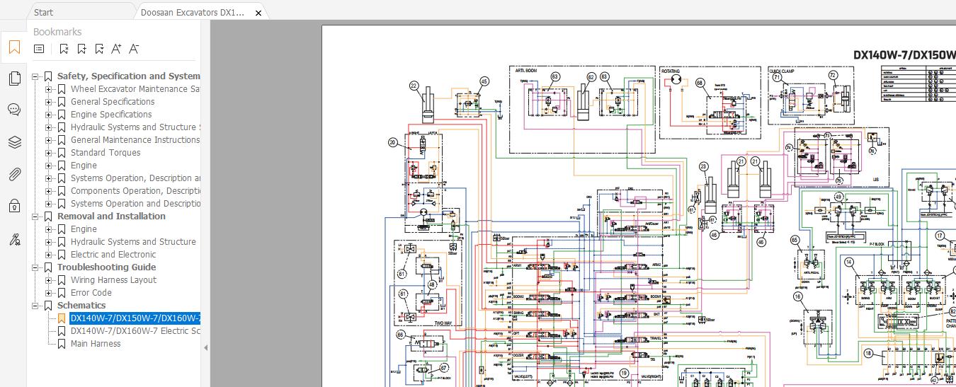Collapse the Schematics bookmark section
This screenshot has height=387, width=956.
pyautogui.click(x=35, y=306)
